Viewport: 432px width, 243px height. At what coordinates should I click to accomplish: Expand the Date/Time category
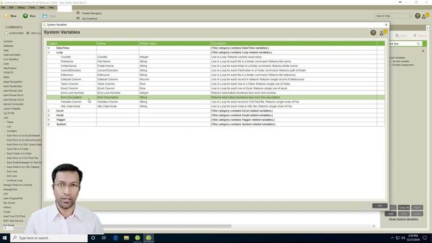coord(49,48)
